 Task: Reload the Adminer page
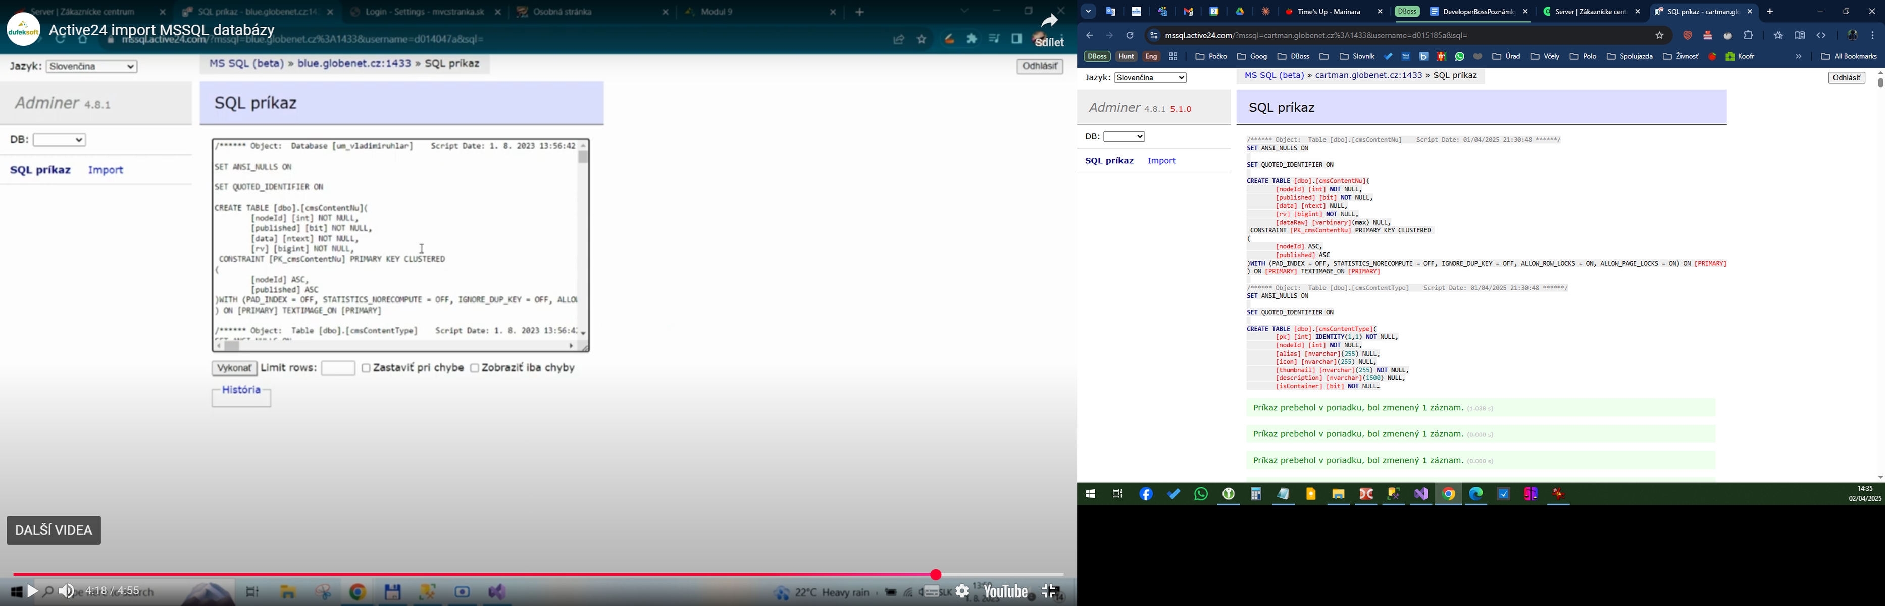(1131, 36)
